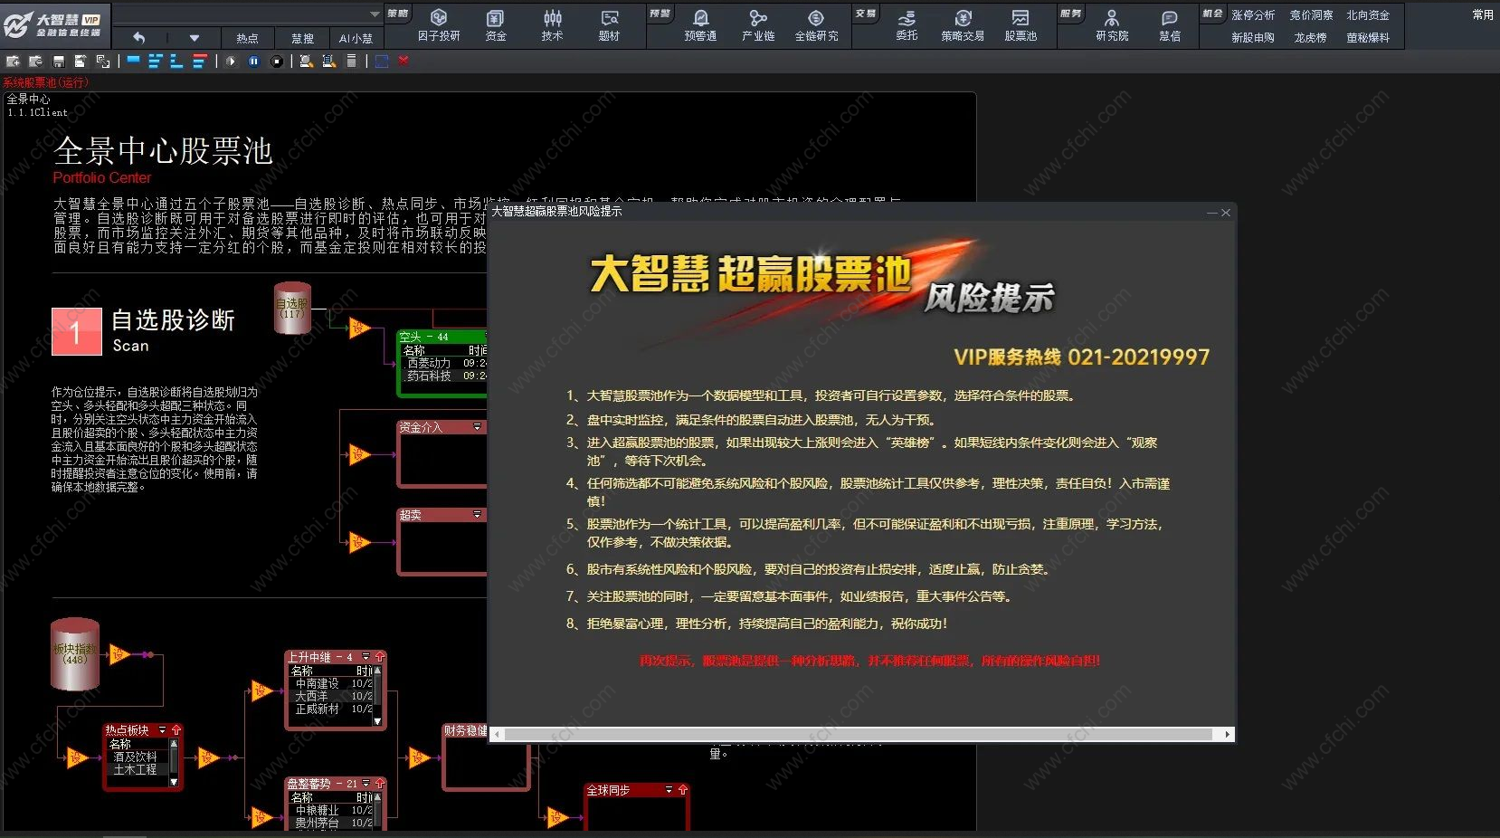
Task: Click the save disk icon in toolbar
Action: 58,62
